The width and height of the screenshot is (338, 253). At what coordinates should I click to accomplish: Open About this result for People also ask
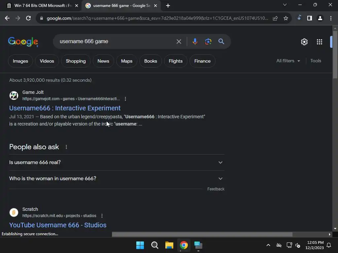pos(66,147)
